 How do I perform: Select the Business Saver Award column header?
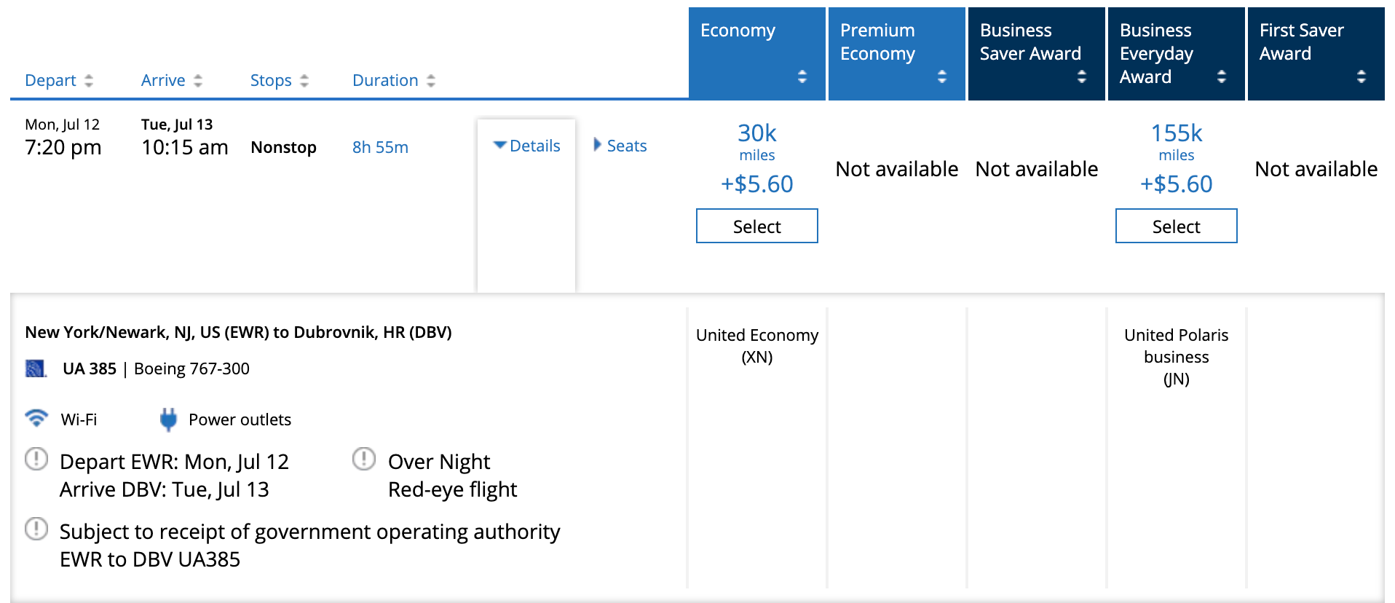1036,53
